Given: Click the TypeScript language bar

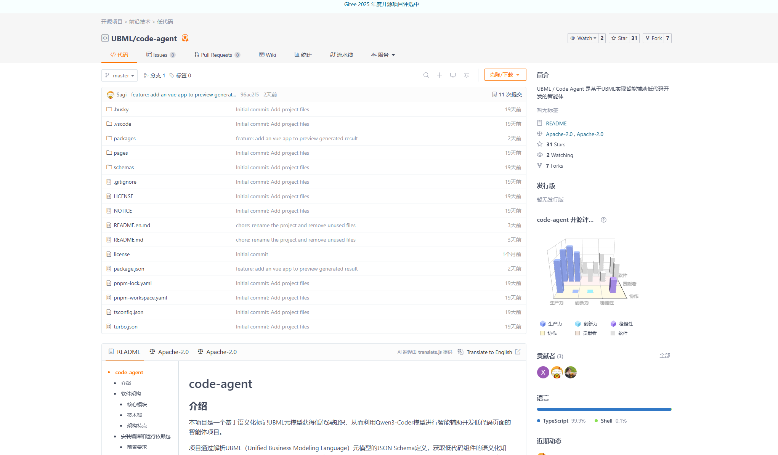Looking at the screenshot, I should 604,409.
